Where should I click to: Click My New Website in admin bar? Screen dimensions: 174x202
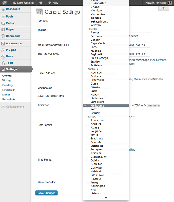23,3
